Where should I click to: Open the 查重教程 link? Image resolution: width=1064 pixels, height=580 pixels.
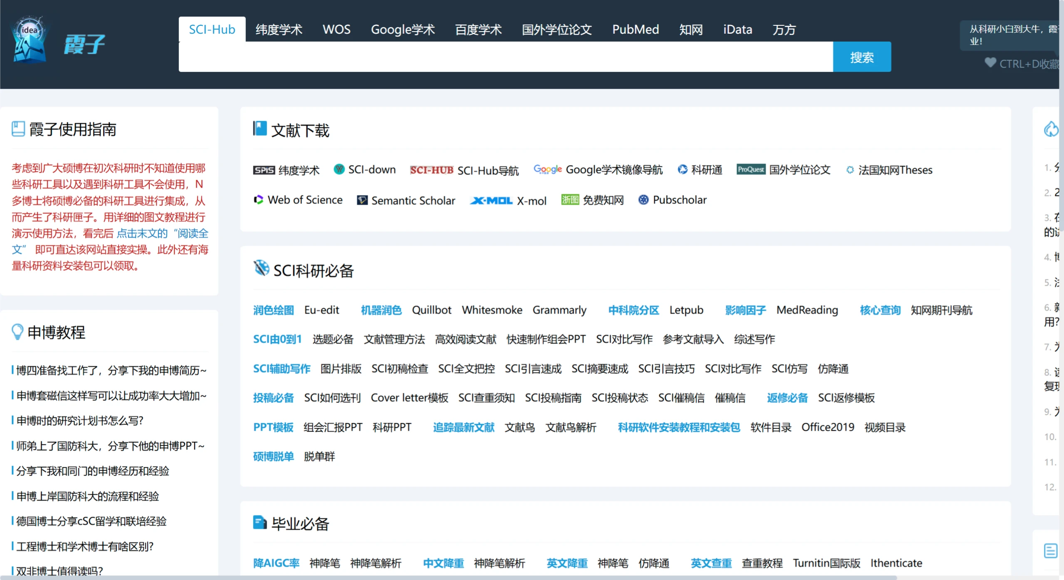(x=762, y=563)
